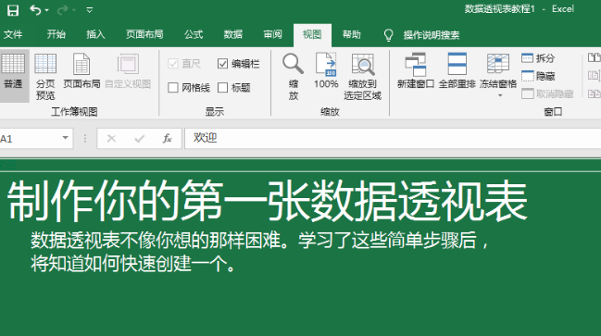Open 分页预览 page break preview
This screenshot has width=601, height=336.
pyautogui.click(x=45, y=76)
